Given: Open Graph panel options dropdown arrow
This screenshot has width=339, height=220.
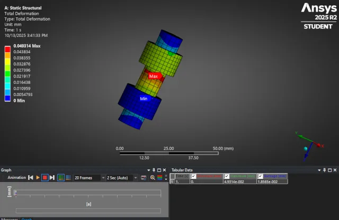Looking at the screenshot, I should 148,170.
